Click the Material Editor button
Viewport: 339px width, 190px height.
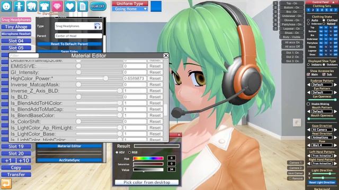[69, 146]
